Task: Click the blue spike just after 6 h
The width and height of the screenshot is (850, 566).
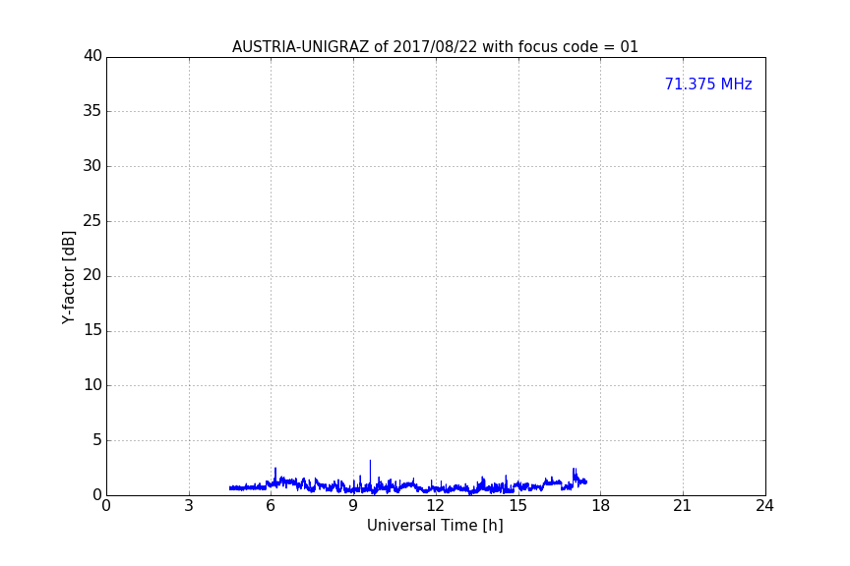Action: click(x=275, y=475)
